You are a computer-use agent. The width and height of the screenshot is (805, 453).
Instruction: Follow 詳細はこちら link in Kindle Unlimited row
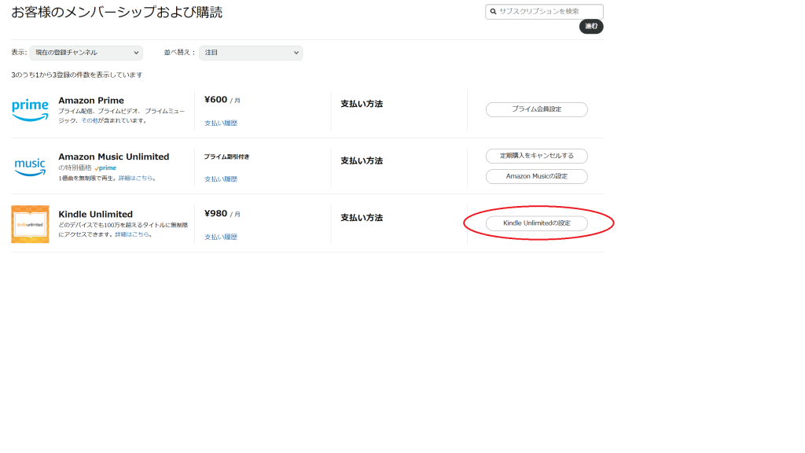pos(132,234)
